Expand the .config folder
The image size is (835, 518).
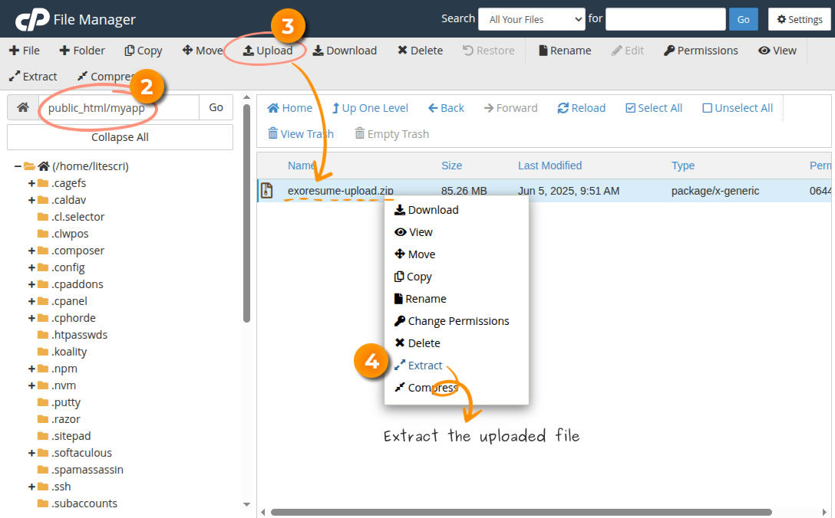pos(31,268)
